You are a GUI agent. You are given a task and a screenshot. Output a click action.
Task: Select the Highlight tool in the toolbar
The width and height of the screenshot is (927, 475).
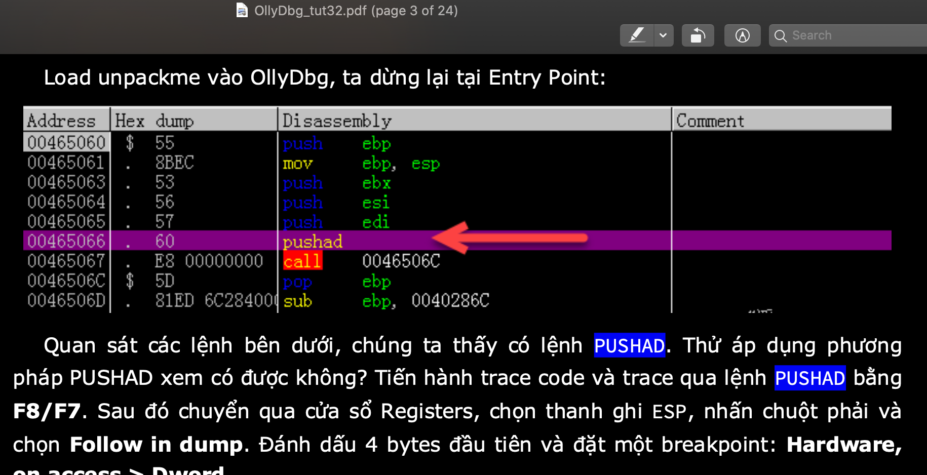(637, 35)
